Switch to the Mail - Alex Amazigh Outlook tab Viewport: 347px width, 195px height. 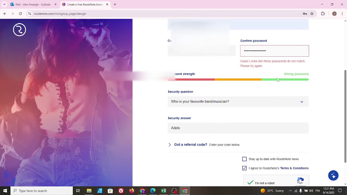33,4
